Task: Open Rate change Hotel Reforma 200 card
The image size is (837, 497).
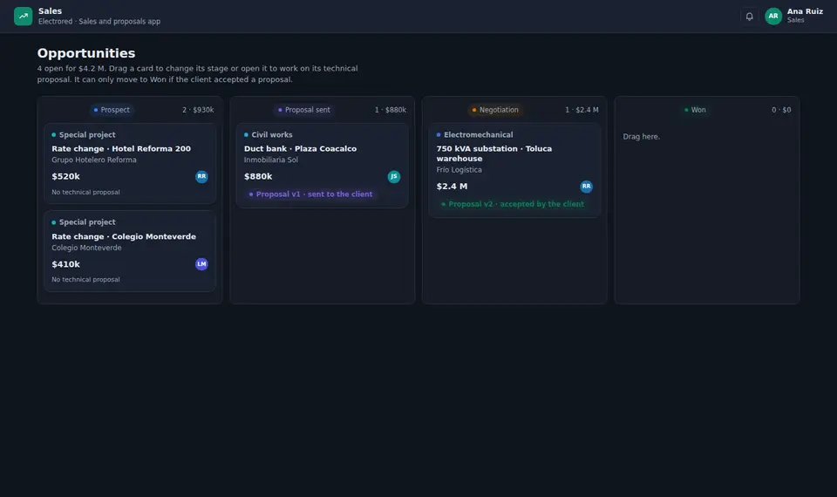Action: point(130,163)
